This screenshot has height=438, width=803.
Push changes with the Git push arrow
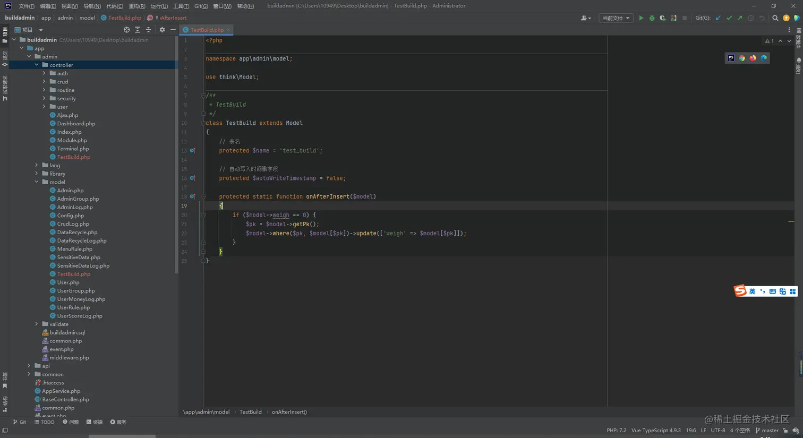[739, 18]
